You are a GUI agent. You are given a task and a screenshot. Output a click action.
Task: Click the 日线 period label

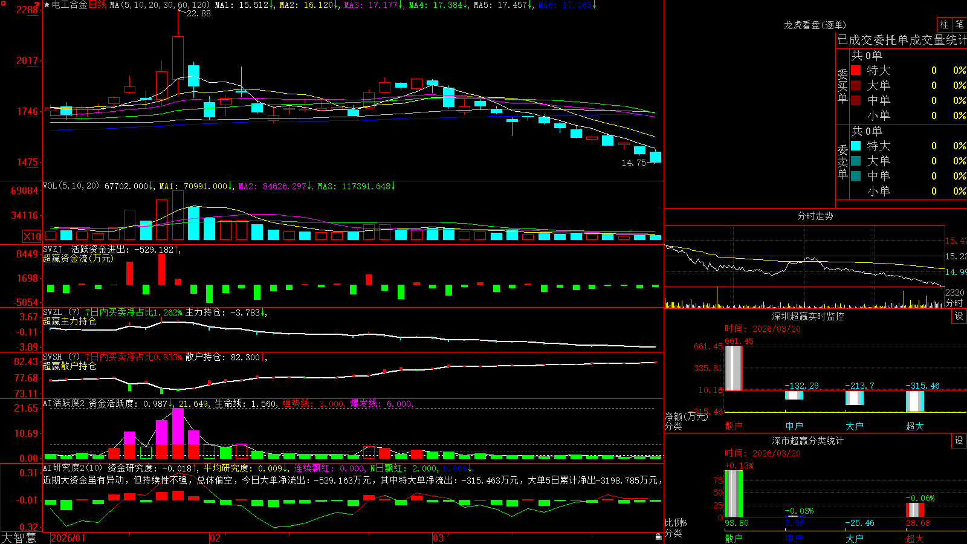click(97, 5)
